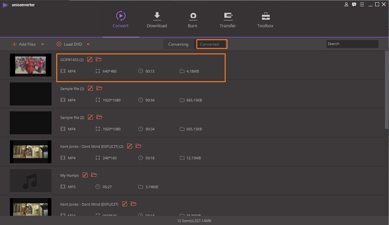Open folder of last Kent Jones Dont Mind (EXPLICIT)
The width and height of the screenshot is (389, 225).
(134, 204)
